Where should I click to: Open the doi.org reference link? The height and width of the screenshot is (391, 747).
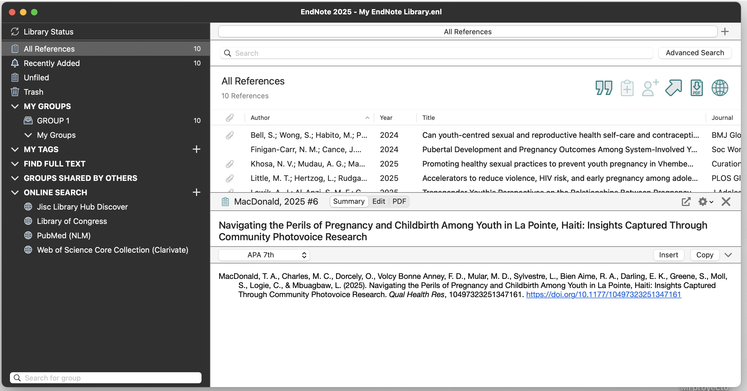tap(603, 294)
